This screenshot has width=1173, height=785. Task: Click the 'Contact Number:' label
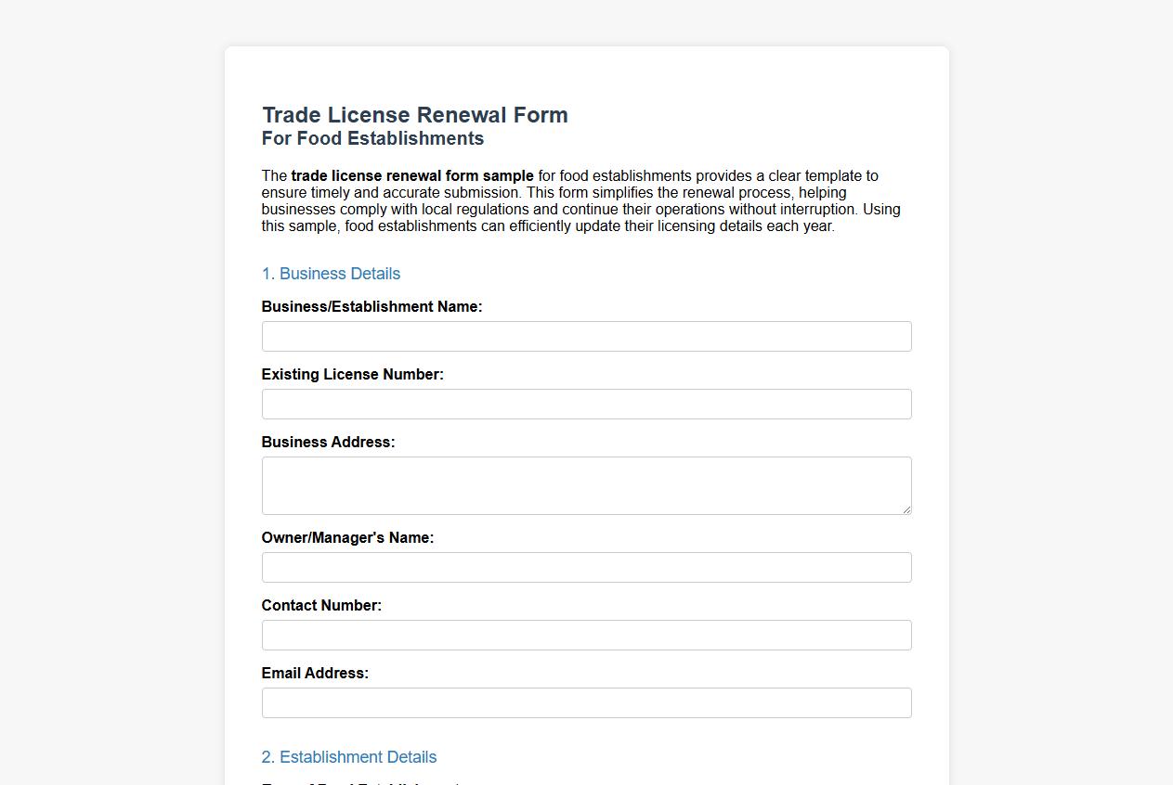click(x=321, y=605)
